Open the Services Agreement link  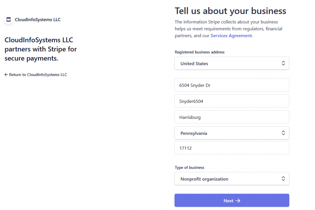[x=231, y=35]
